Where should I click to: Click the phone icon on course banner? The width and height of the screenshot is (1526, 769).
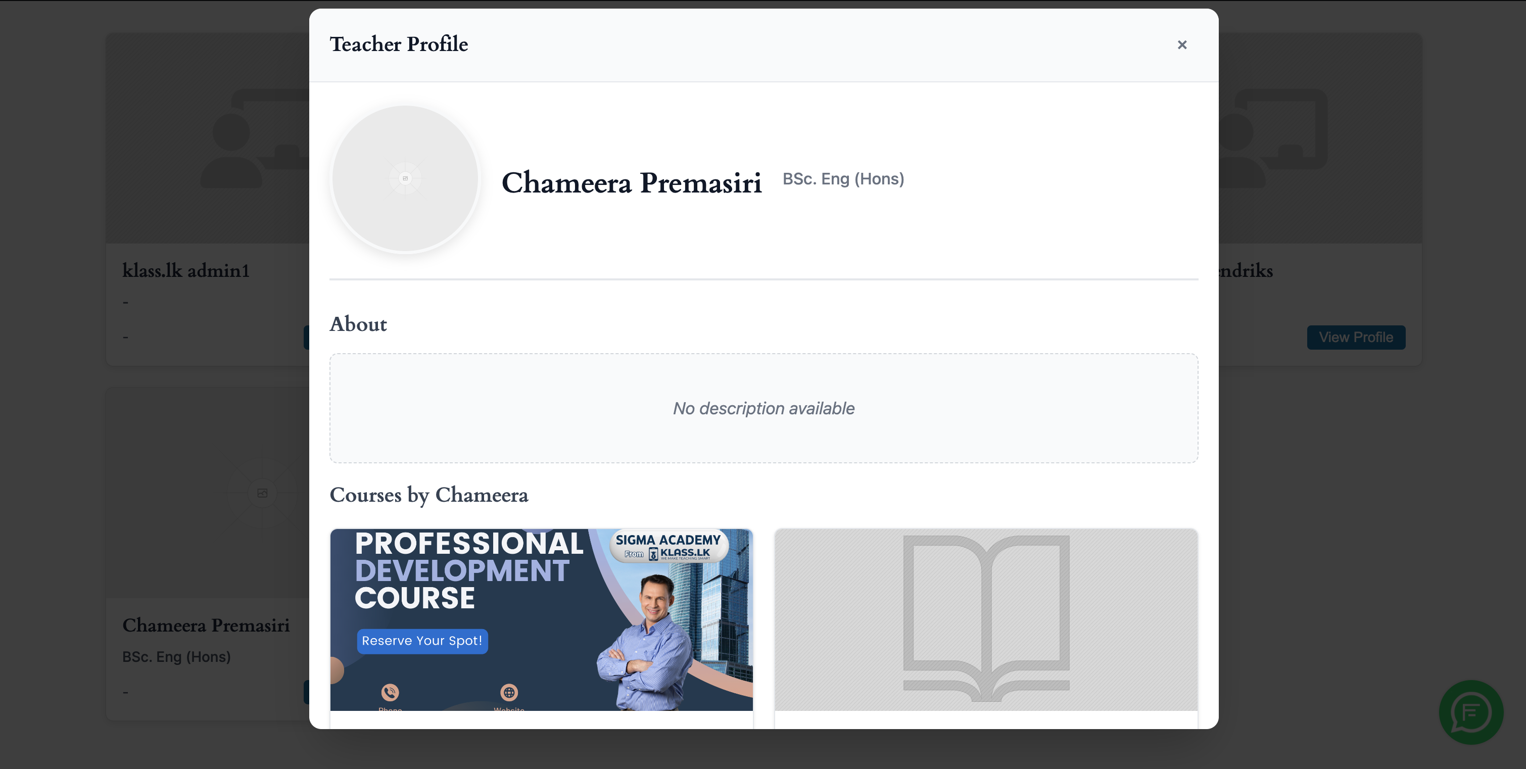tap(390, 692)
